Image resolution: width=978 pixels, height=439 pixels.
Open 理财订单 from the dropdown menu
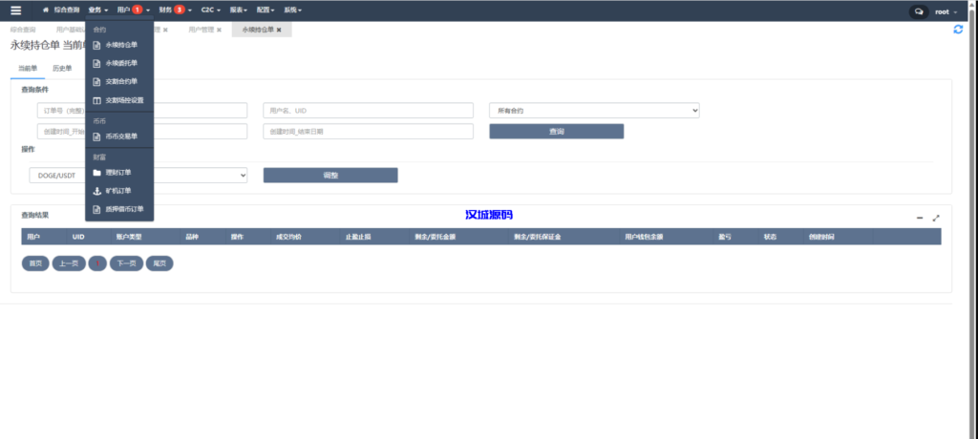[x=118, y=173]
